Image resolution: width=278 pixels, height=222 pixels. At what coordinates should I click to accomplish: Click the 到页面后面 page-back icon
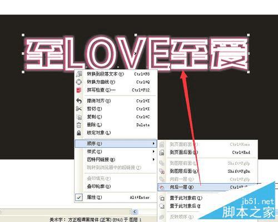point(162,153)
